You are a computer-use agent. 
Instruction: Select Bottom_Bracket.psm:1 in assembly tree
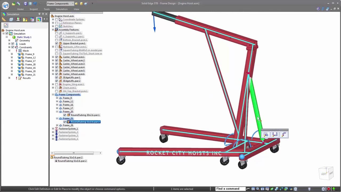pos(75,40)
